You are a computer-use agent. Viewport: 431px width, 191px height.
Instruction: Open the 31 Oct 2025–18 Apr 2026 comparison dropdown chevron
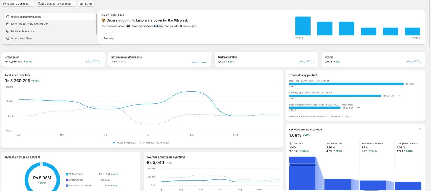(73, 4)
